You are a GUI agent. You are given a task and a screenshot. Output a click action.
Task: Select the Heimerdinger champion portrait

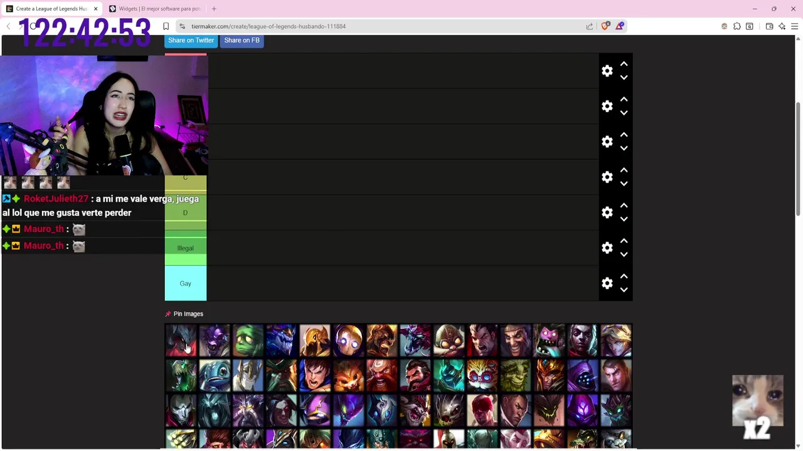pyautogui.click(x=482, y=375)
